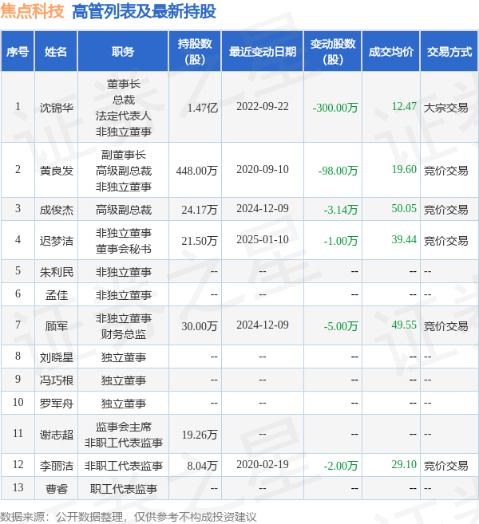Select the 成交均价 column header

click(x=391, y=52)
